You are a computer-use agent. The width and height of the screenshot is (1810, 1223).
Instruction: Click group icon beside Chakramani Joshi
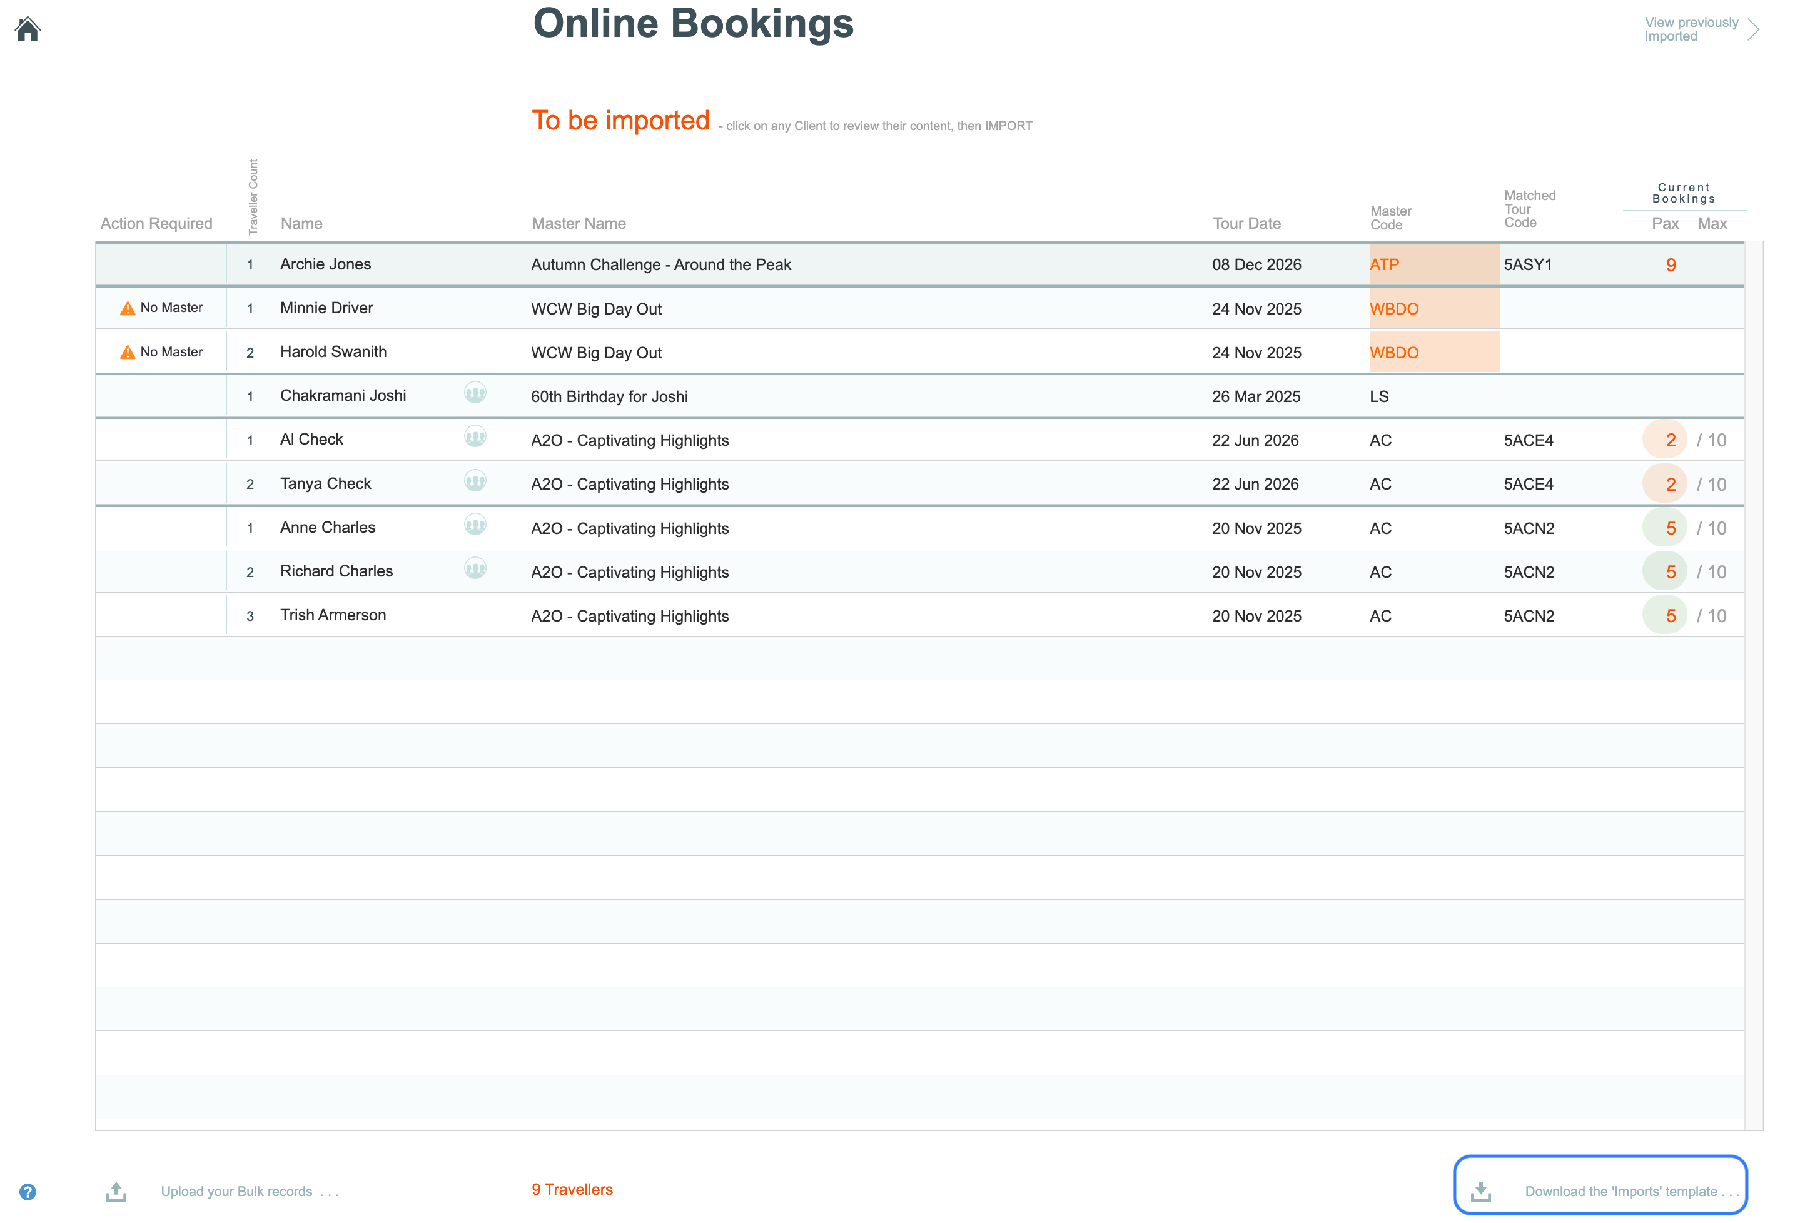point(475,393)
